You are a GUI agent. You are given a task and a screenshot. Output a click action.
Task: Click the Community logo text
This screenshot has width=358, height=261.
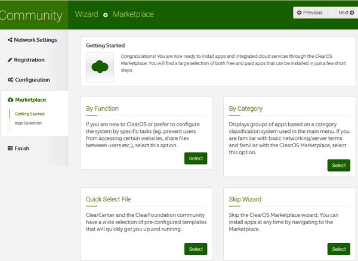(31, 15)
